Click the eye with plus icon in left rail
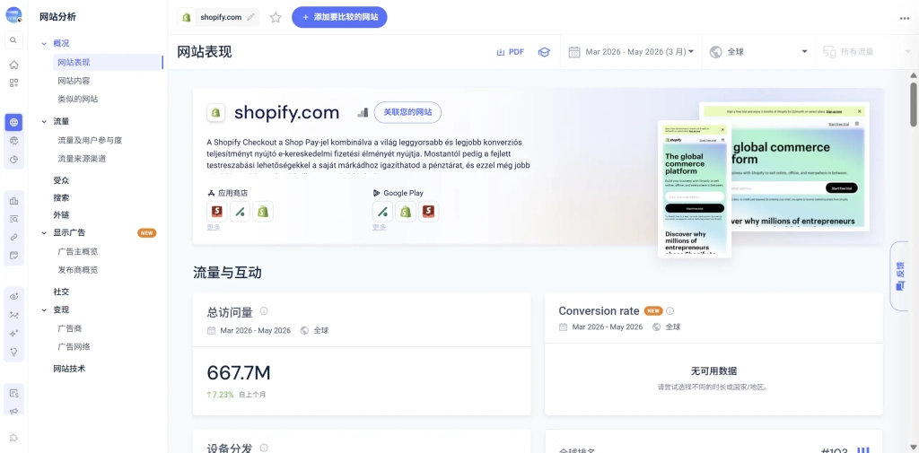This screenshot has width=919, height=453. click(13, 297)
